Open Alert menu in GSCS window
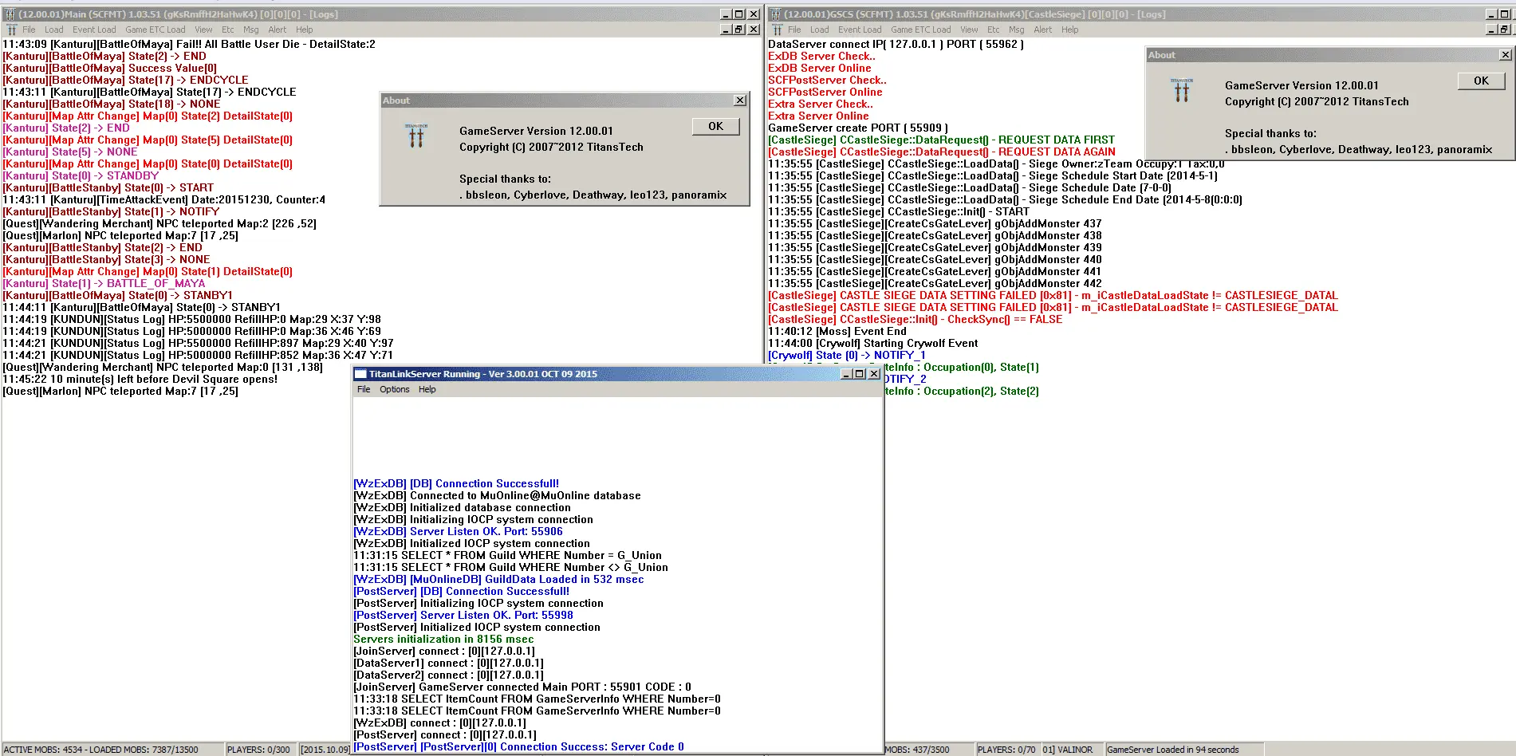 (x=1043, y=30)
